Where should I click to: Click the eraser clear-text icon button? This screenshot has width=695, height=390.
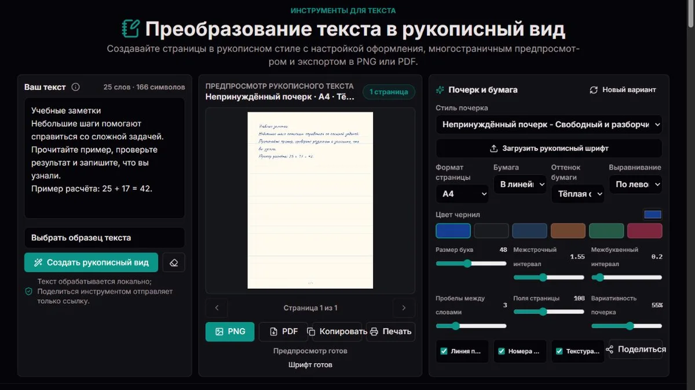[174, 262]
